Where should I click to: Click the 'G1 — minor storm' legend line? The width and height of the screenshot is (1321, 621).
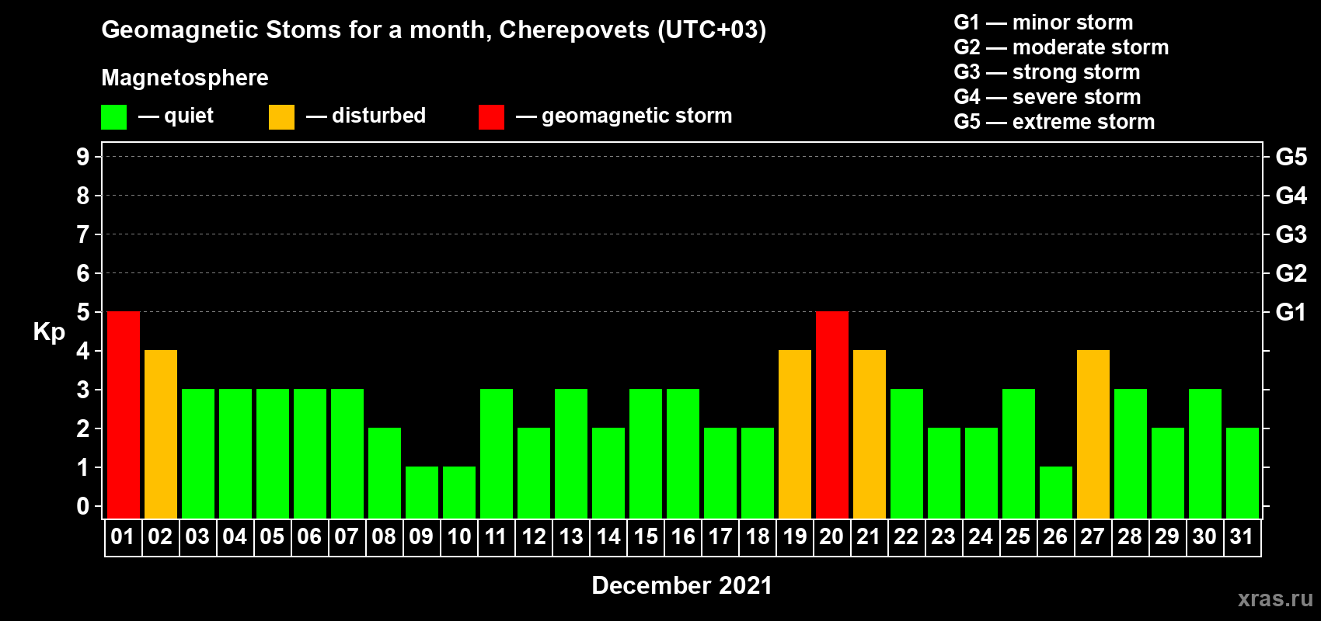[x=1044, y=23]
